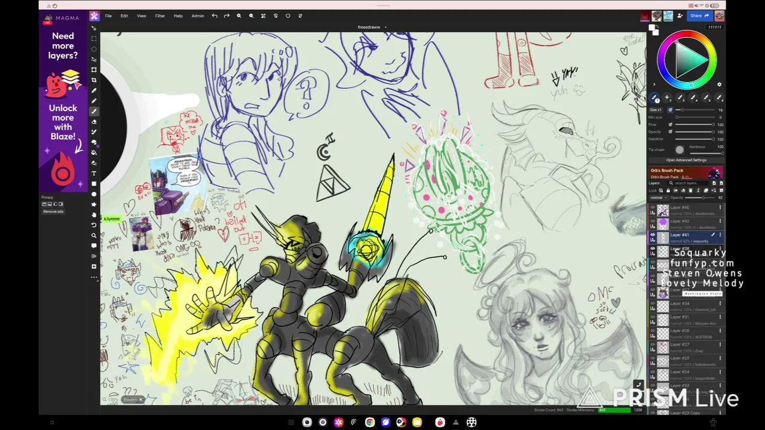Click Open Advanced Settings button
This screenshot has height=430, width=765.
[x=686, y=160]
